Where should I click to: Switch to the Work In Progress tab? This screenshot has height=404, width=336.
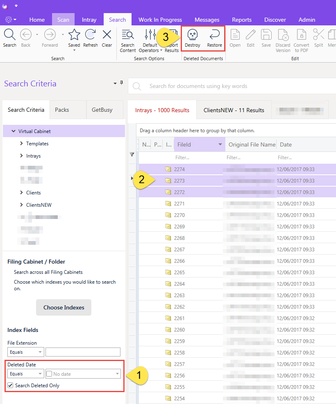pyautogui.click(x=160, y=20)
